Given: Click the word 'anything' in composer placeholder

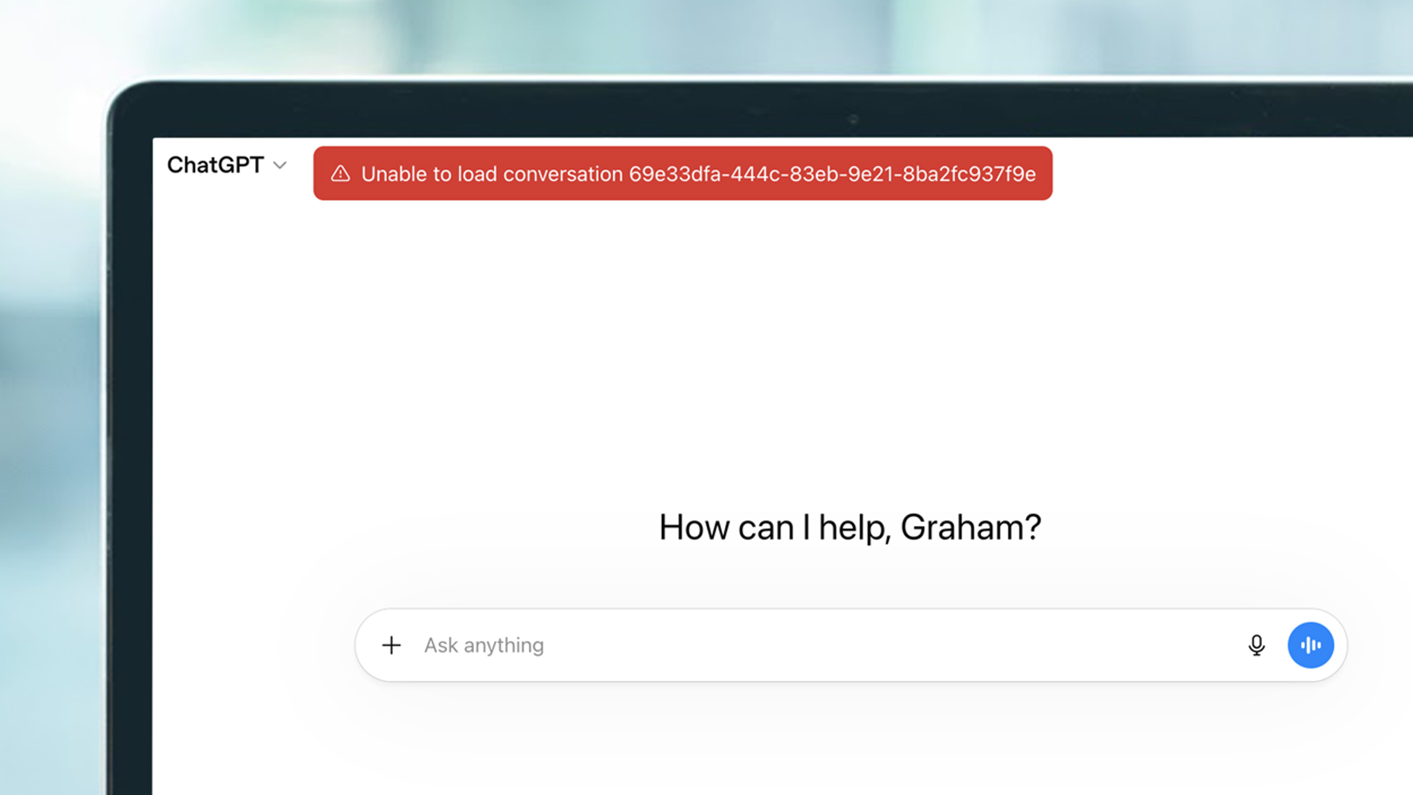Looking at the screenshot, I should pos(504,645).
